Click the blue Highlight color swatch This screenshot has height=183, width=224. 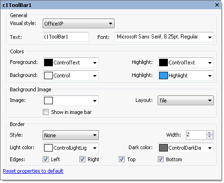(x=163, y=76)
